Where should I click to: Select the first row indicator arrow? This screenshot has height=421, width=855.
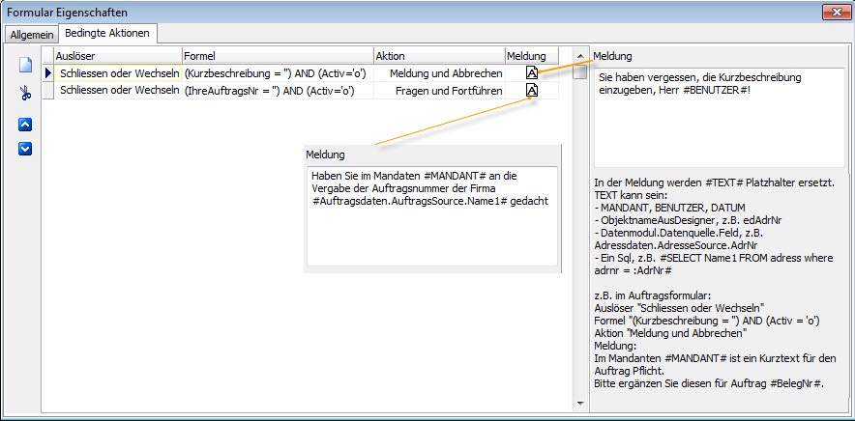[47, 73]
